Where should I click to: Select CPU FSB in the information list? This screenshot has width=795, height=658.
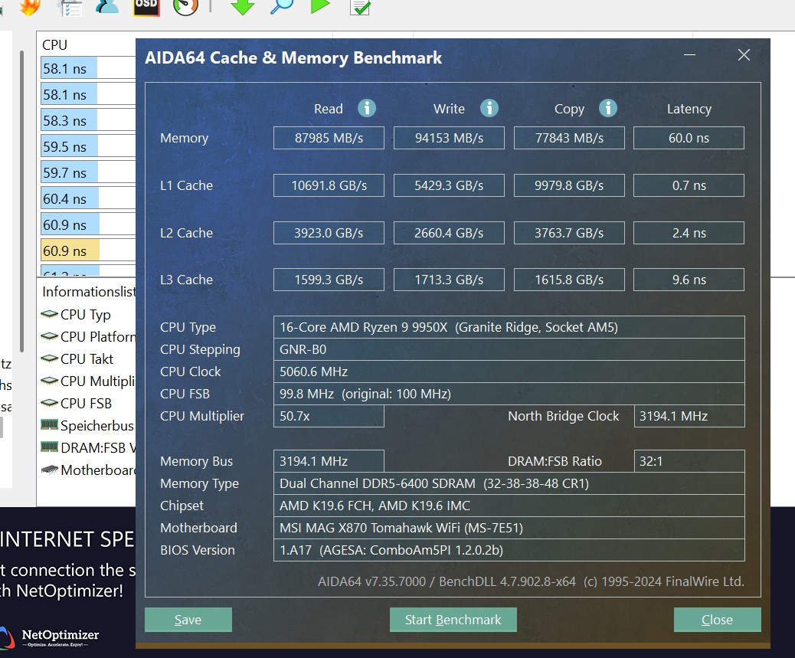point(86,404)
